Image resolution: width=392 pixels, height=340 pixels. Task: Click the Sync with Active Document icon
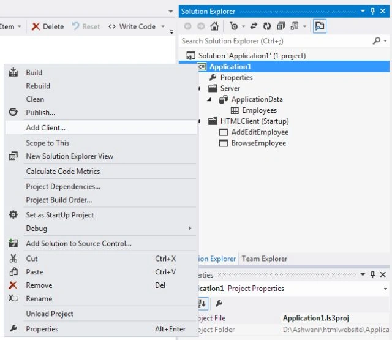254,26
